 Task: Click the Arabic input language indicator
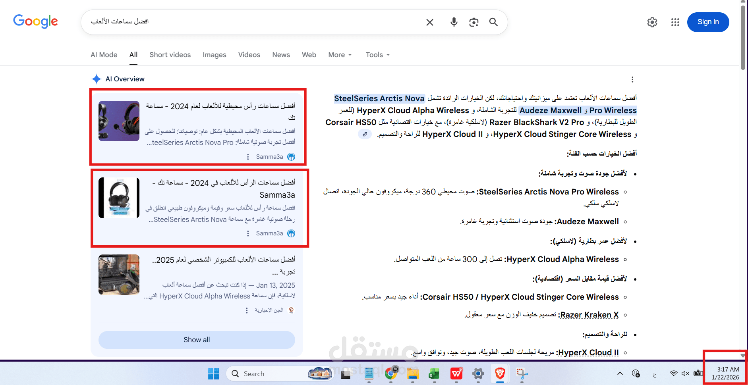point(655,374)
